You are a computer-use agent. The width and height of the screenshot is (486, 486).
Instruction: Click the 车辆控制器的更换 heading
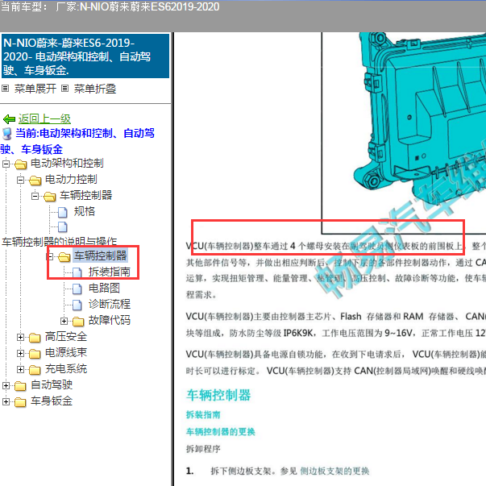pos(221,432)
